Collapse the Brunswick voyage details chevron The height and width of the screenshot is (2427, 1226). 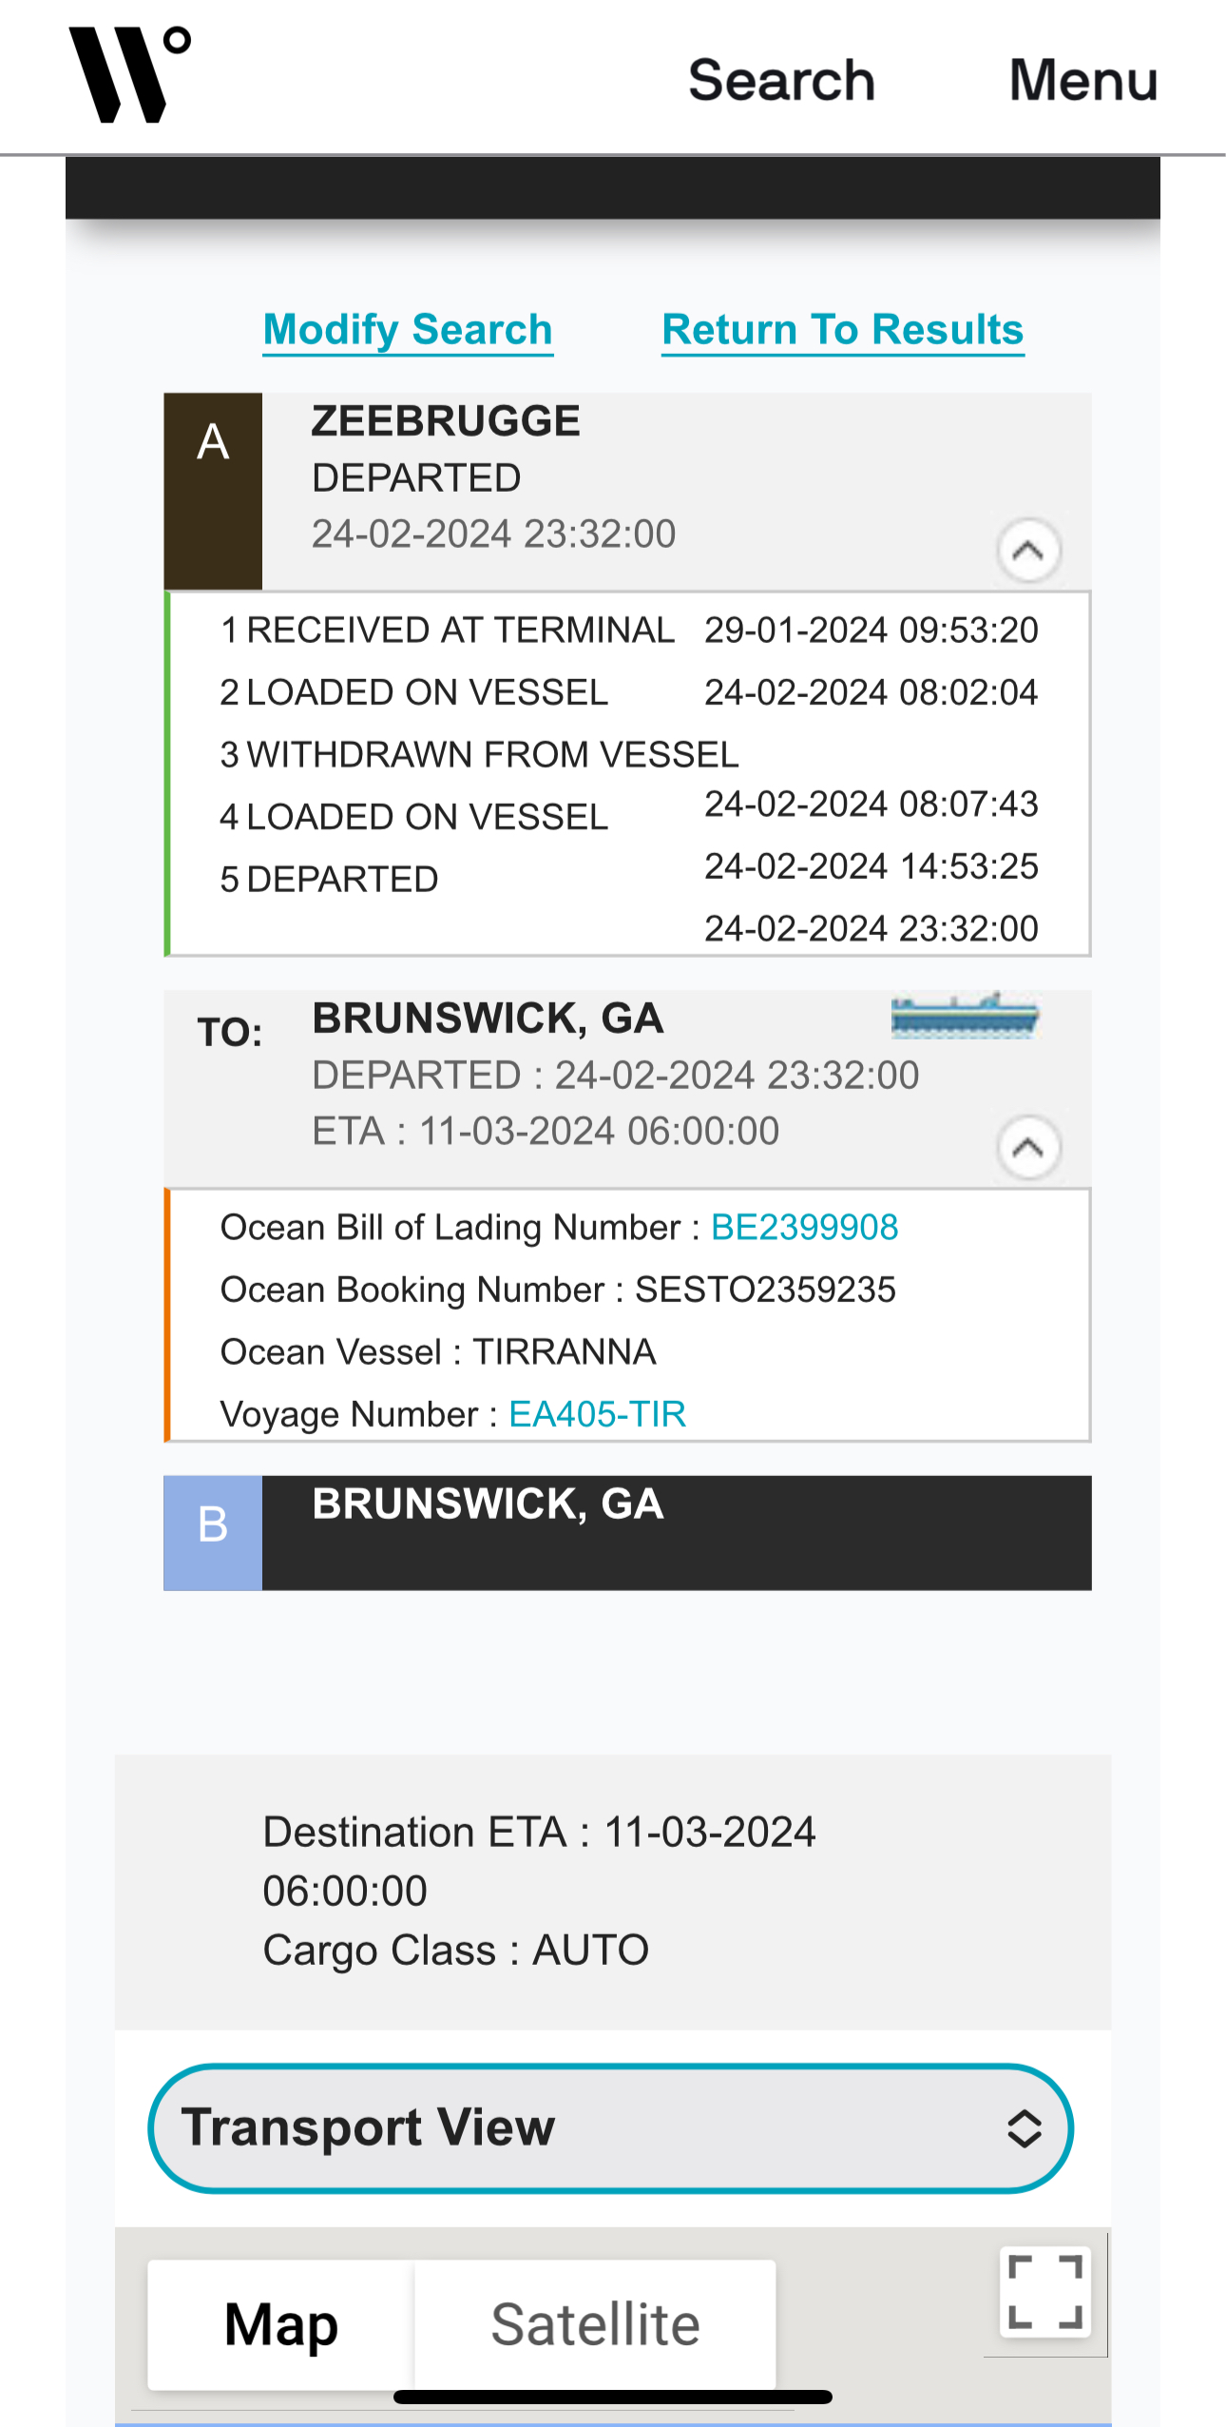point(1028,1148)
